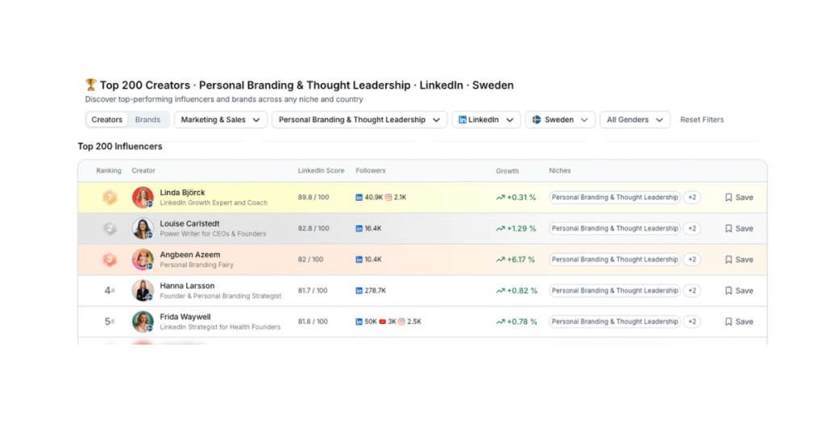Click LinkedIn icon in Frida Waywell's followers
The width and height of the screenshot is (830, 436).
click(x=359, y=322)
